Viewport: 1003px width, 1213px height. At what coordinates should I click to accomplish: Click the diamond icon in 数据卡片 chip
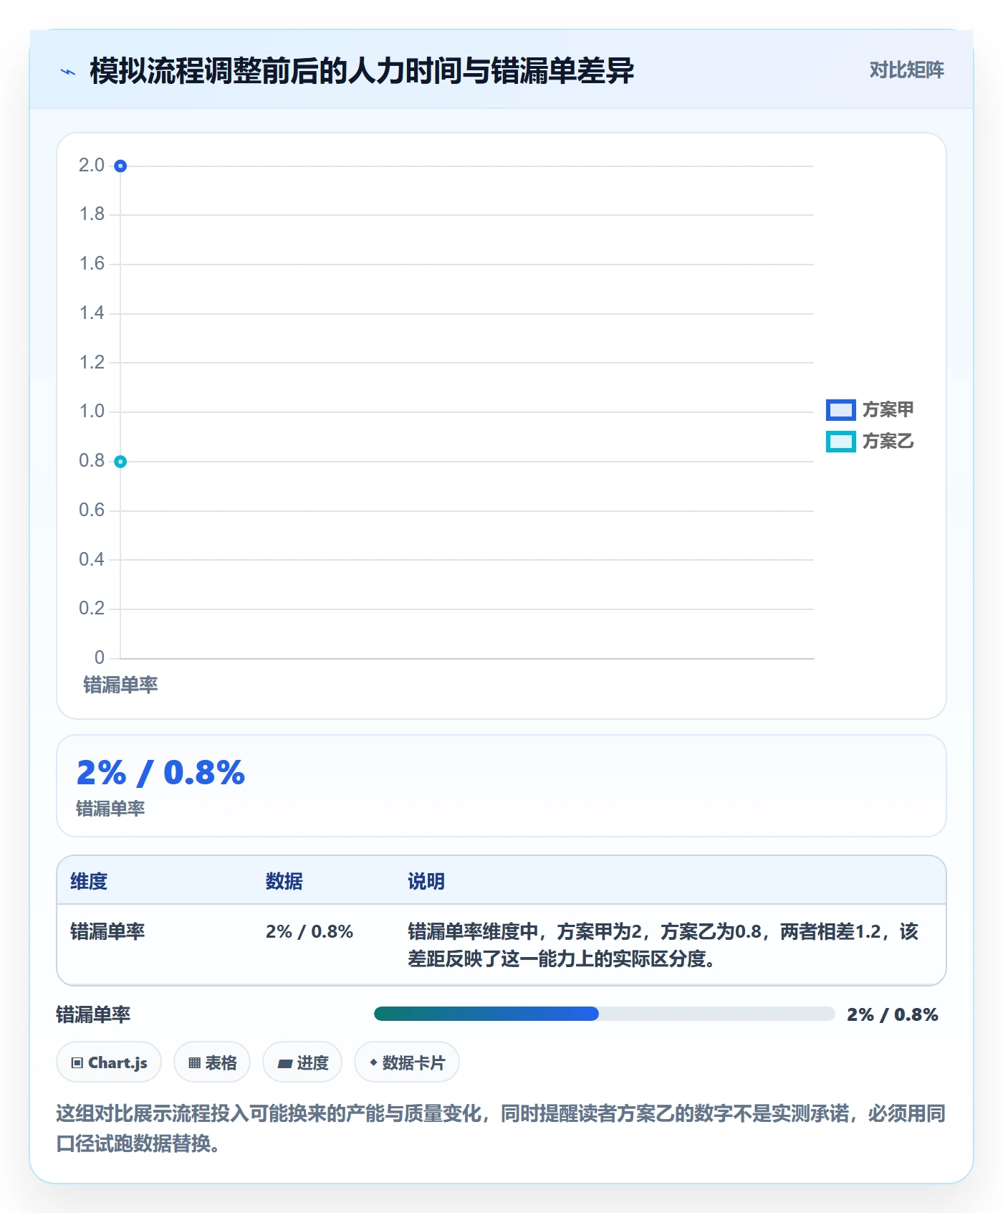click(x=373, y=1062)
